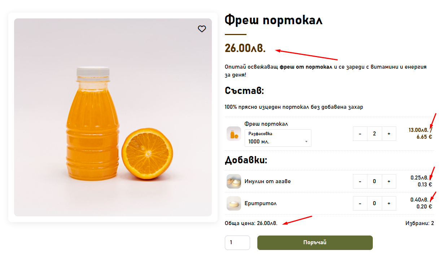Increase Еритритол quantity with plus button

pos(389,203)
